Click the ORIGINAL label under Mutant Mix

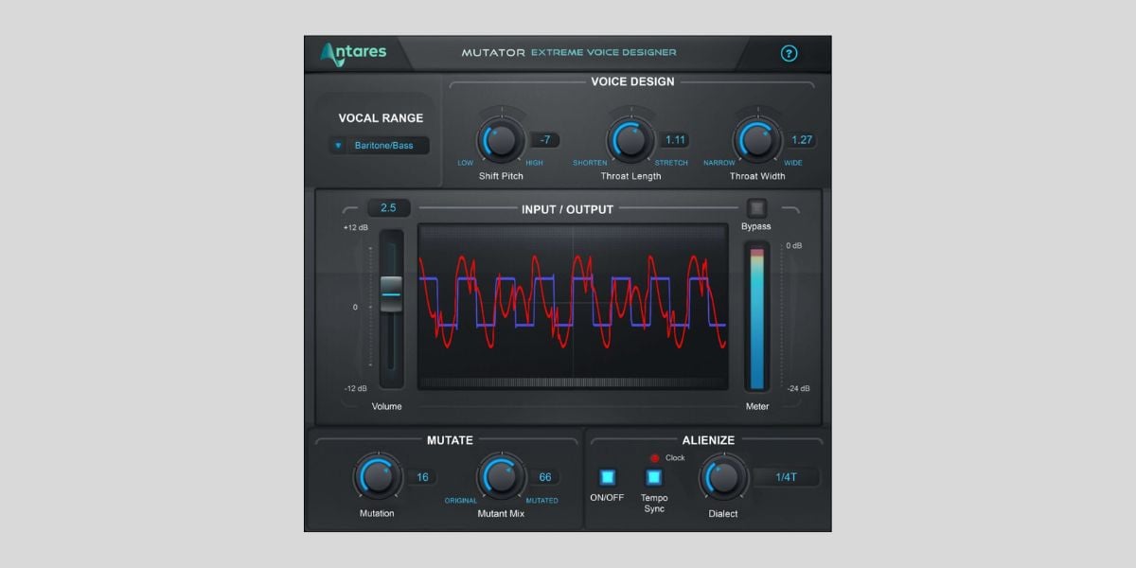pos(461,501)
